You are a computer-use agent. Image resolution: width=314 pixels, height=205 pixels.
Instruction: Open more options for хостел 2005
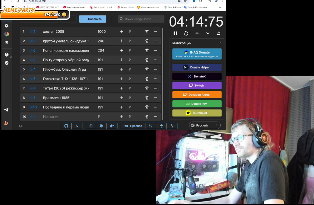point(156,32)
